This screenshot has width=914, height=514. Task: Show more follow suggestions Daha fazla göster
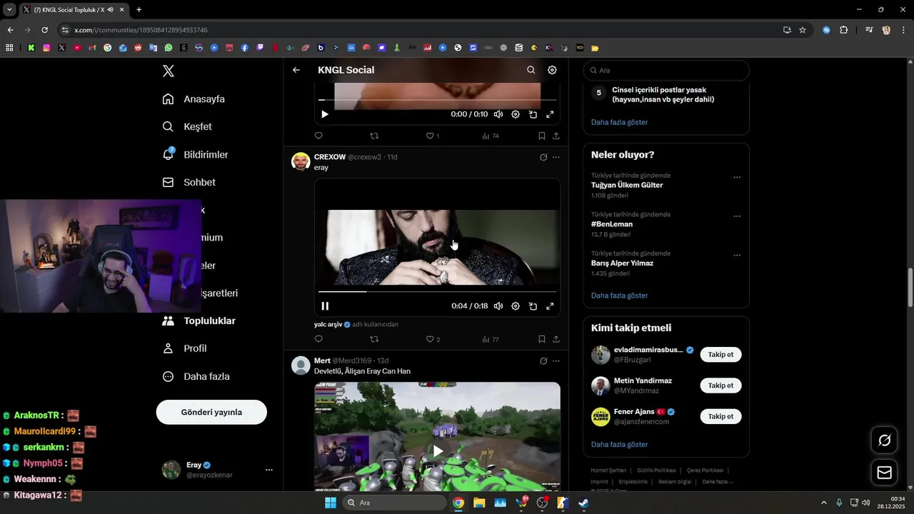click(620, 445)
